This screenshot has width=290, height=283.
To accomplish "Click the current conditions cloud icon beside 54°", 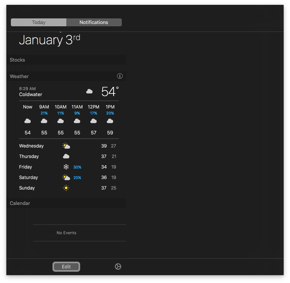I will [x=89, y=91].
